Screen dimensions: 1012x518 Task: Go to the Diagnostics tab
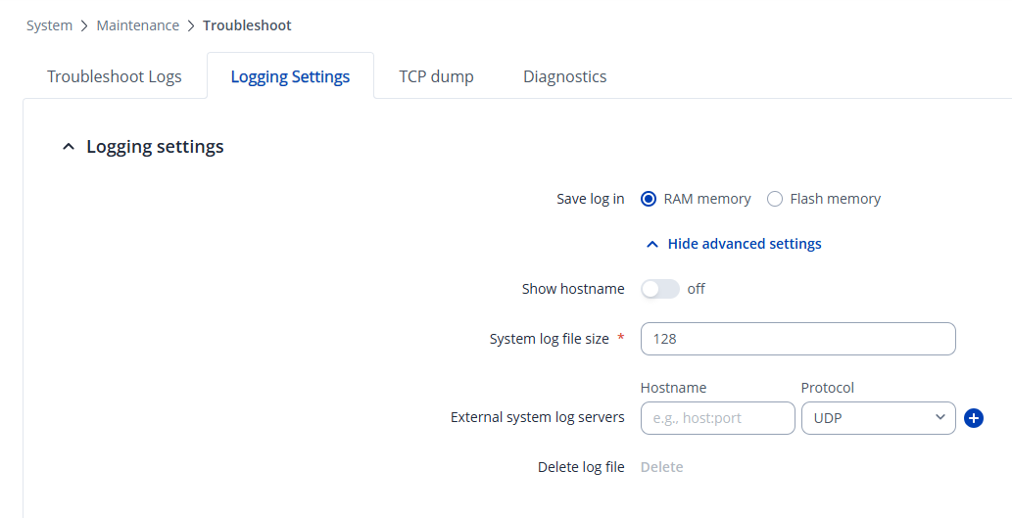pos(564,76)
